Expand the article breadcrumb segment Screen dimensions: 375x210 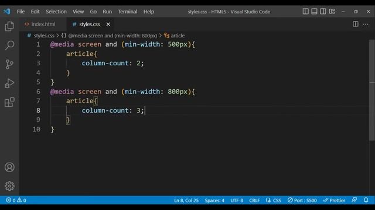[x=178, y=36]
